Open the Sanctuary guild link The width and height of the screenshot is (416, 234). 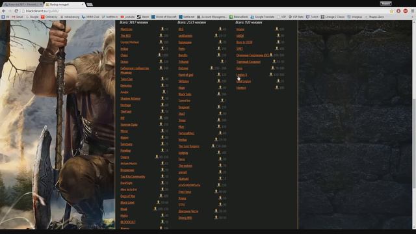tap(126, 144)
